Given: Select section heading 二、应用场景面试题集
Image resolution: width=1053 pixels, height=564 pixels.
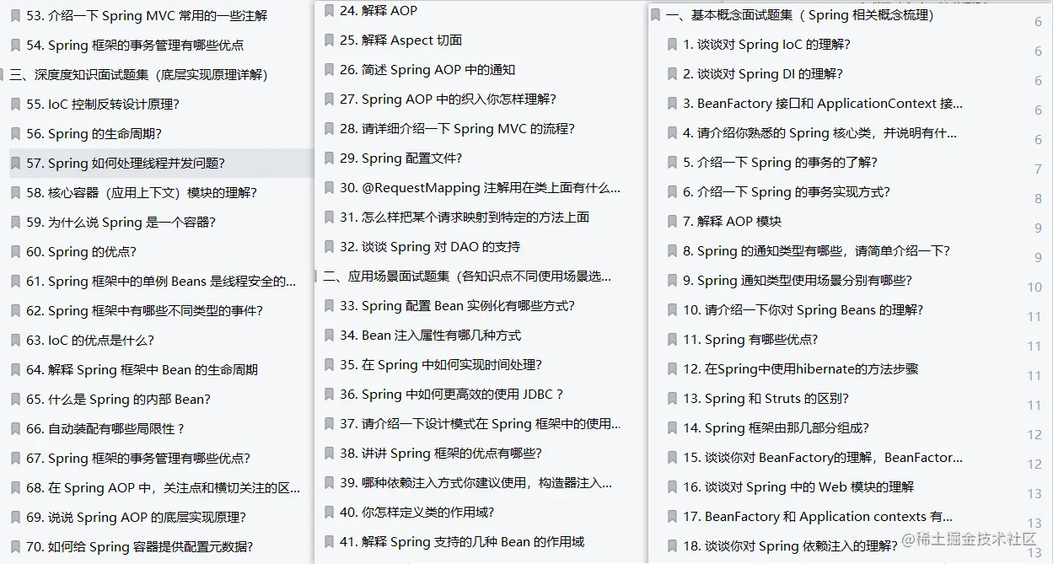Looking at the screenshot, I should pyautogui.click(x=467, y=277).
